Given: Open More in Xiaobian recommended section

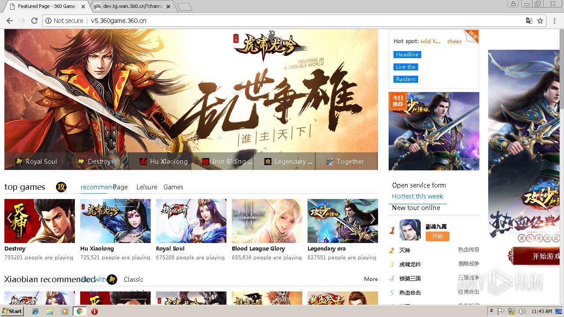Looking at the screenshot, I should coord(371,279).
